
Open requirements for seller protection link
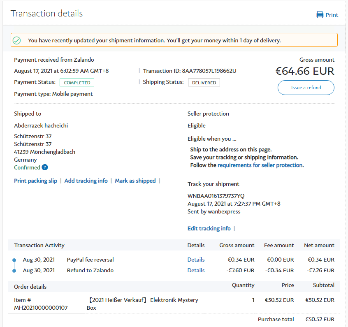click(x=260, y=165)
